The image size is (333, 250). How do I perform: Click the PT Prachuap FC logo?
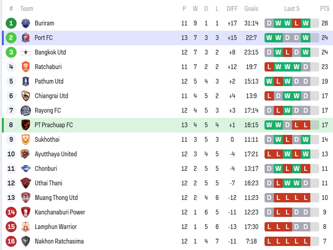tap(26, 125)
